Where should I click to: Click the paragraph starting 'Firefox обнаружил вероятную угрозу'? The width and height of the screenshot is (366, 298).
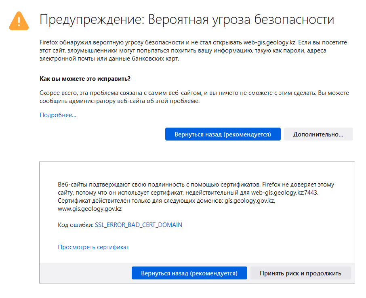click(193, 50)
